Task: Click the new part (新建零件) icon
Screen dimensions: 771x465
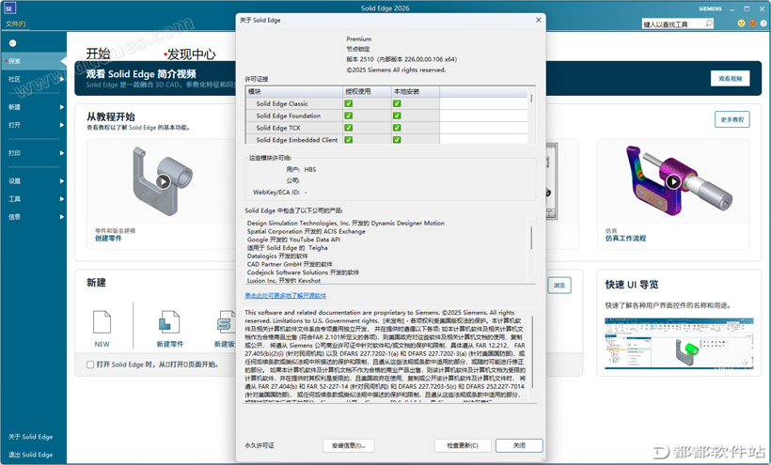Action: pos(169,322)
